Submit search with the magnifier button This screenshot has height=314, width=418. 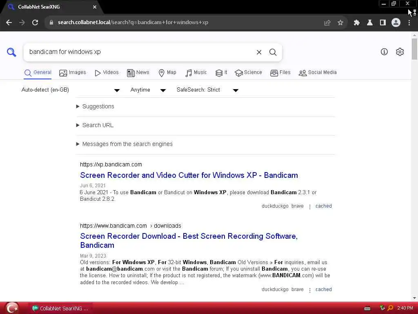(273, 52)
